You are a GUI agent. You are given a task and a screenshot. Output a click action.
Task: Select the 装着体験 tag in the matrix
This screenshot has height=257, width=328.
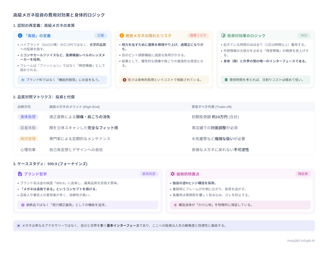click(28, 128)
